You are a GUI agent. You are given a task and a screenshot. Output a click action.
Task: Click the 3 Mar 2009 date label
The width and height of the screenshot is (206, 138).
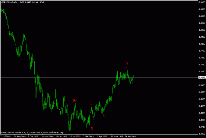pyautogui.click(x=88, y=136)
